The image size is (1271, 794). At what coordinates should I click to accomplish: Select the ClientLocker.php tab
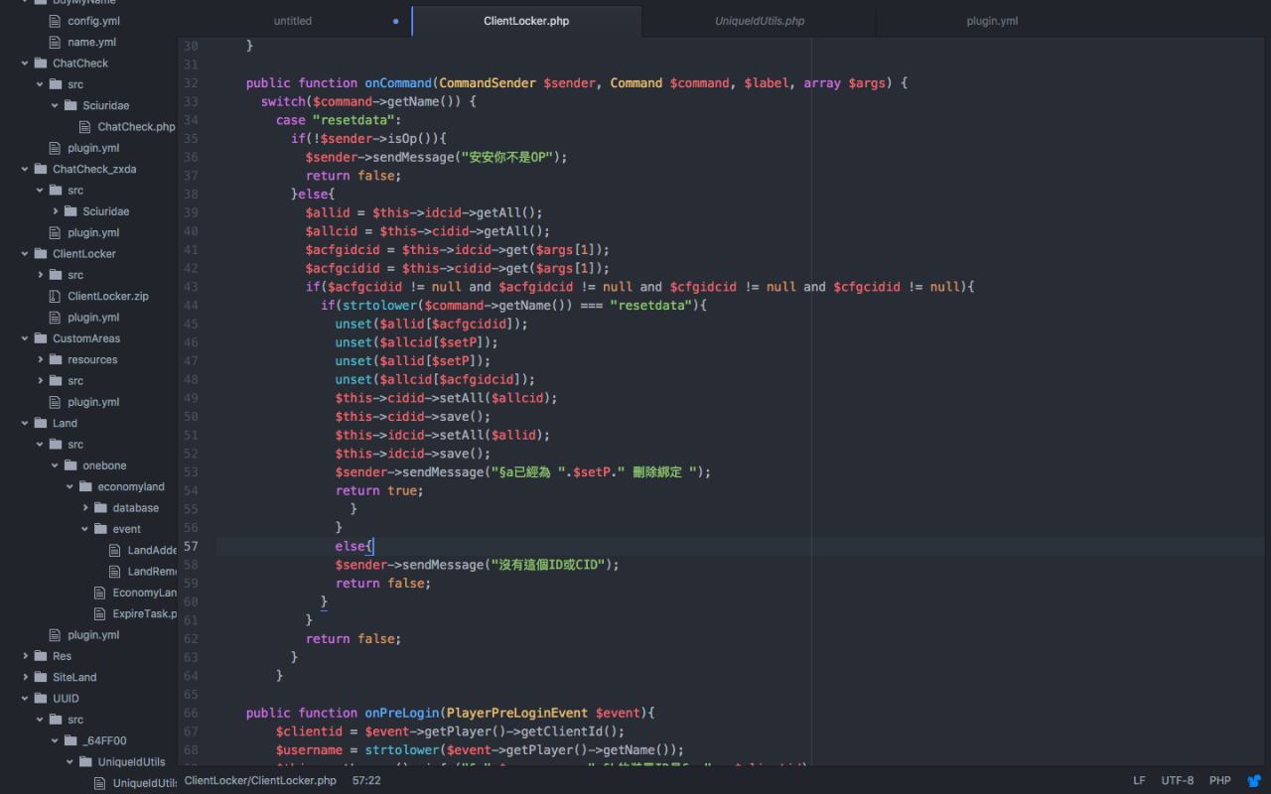526,21
